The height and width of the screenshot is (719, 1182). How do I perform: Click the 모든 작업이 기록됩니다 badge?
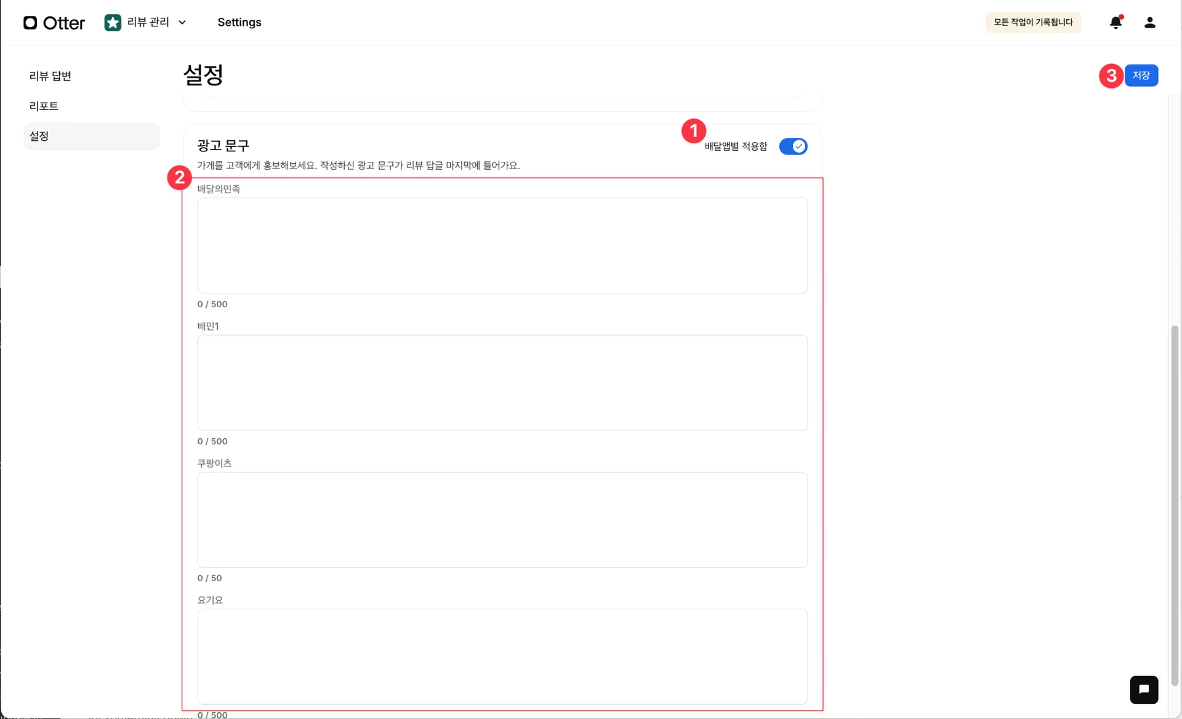[1033, 23]
